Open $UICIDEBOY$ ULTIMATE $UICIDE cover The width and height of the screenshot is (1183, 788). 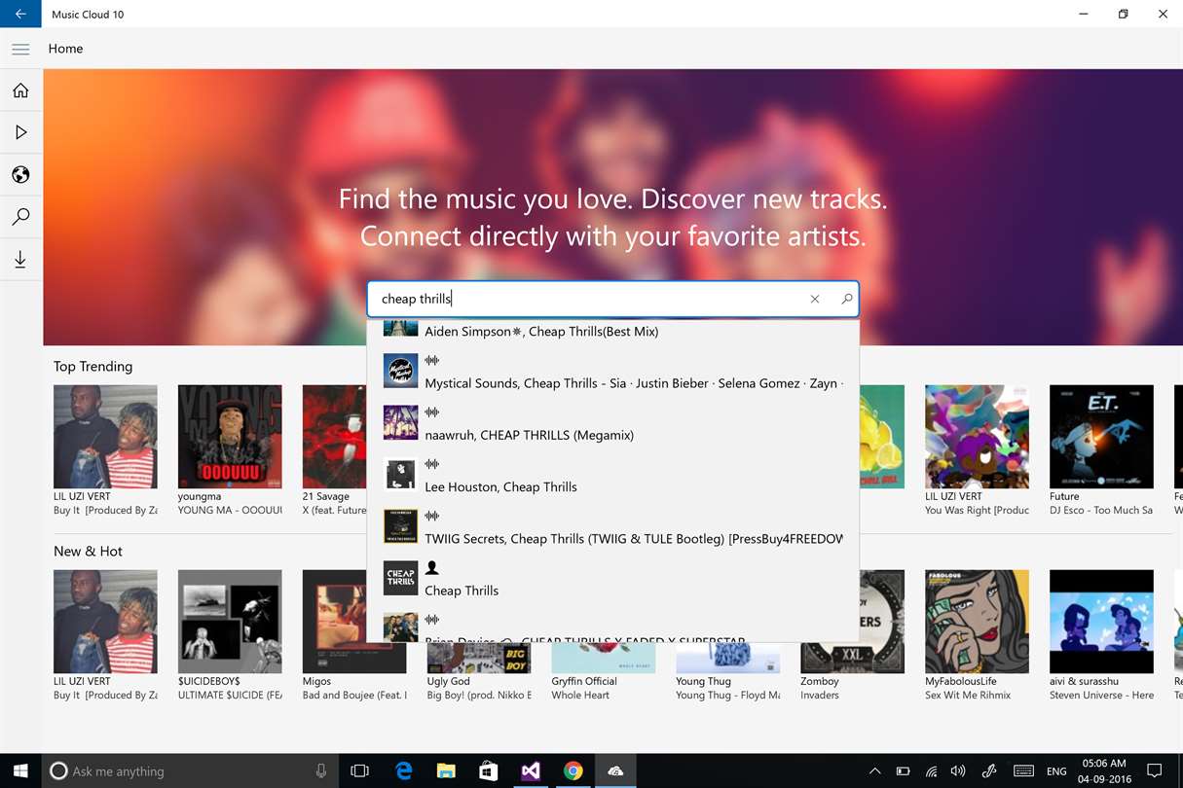(230, 622)
